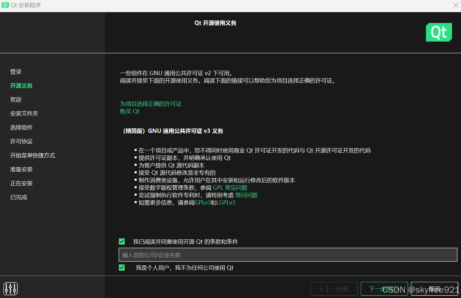Click the line 一些组件在 GNU 通用公共许可证 v2 下可用
Viewport: 461px width, 298px height.
[177, 73]
